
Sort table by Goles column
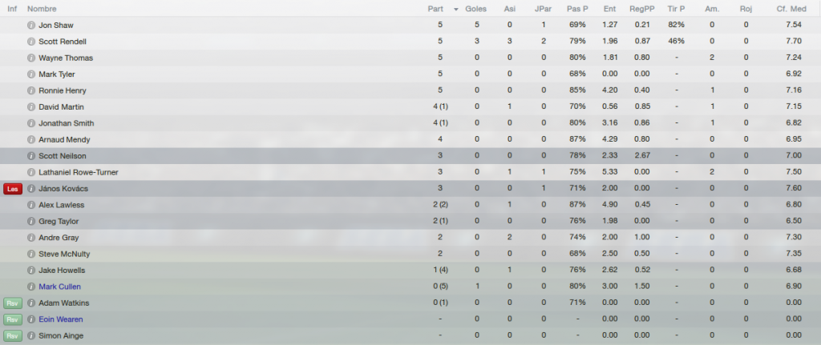(476, 9)
